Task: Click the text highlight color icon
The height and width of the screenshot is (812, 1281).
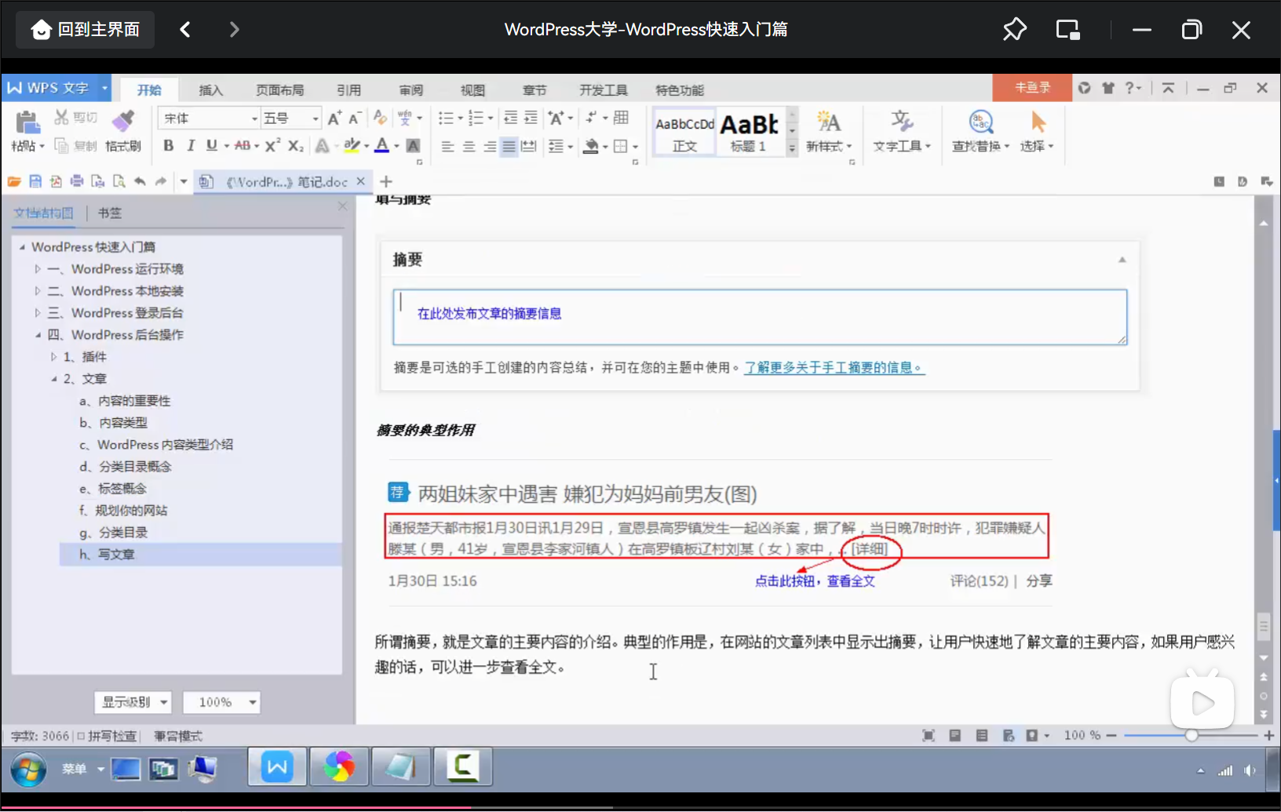Action: click(x=352, y=146)
